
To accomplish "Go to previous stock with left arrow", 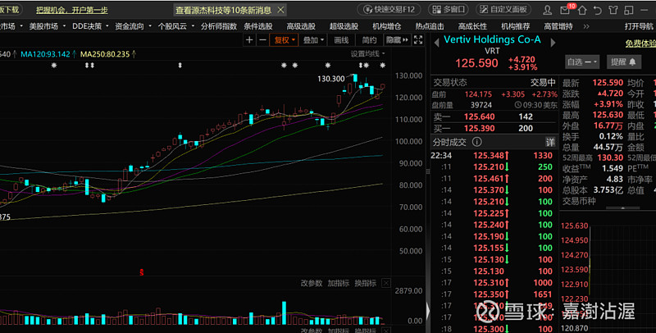I will 436,43.
